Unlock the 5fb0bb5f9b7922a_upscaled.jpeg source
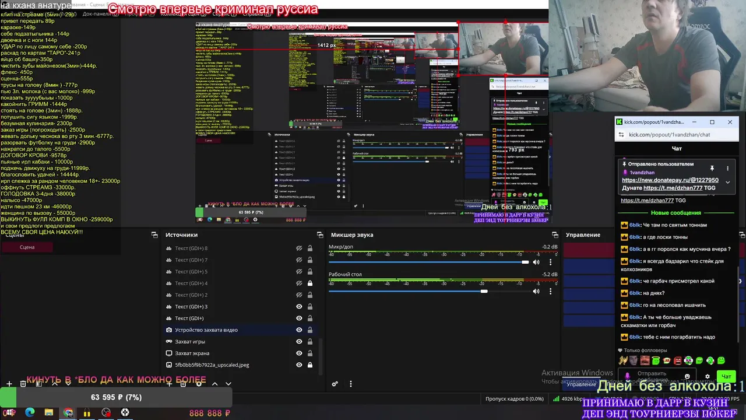746x420 pixels. [x=310, y=365]
